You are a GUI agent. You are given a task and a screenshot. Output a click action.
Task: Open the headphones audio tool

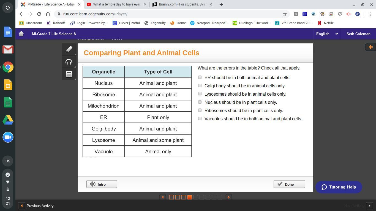(69, 62)
